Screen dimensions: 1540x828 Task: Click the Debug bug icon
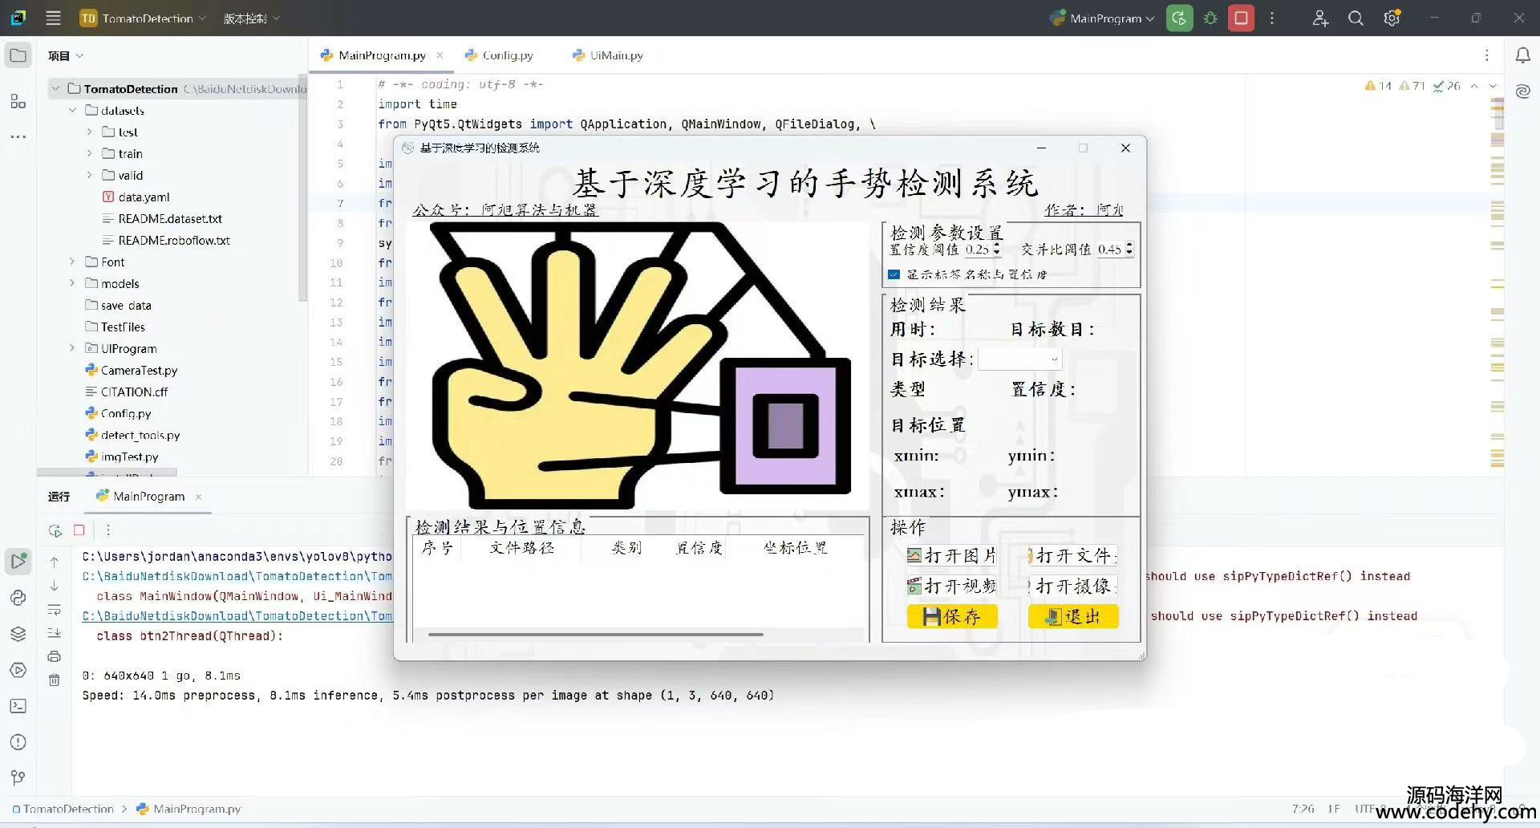pyautogui.click(x=1210, y=18)
